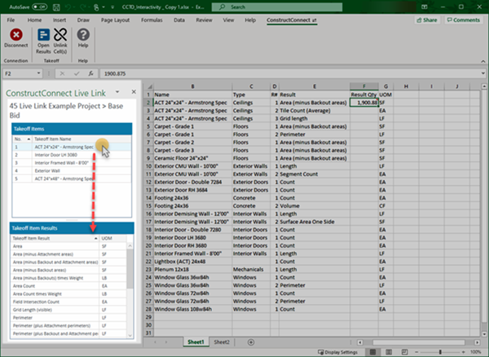This screenshot has height=357, width=489.
Task: Click the Save icon in title bar
Action: [56, 7]
